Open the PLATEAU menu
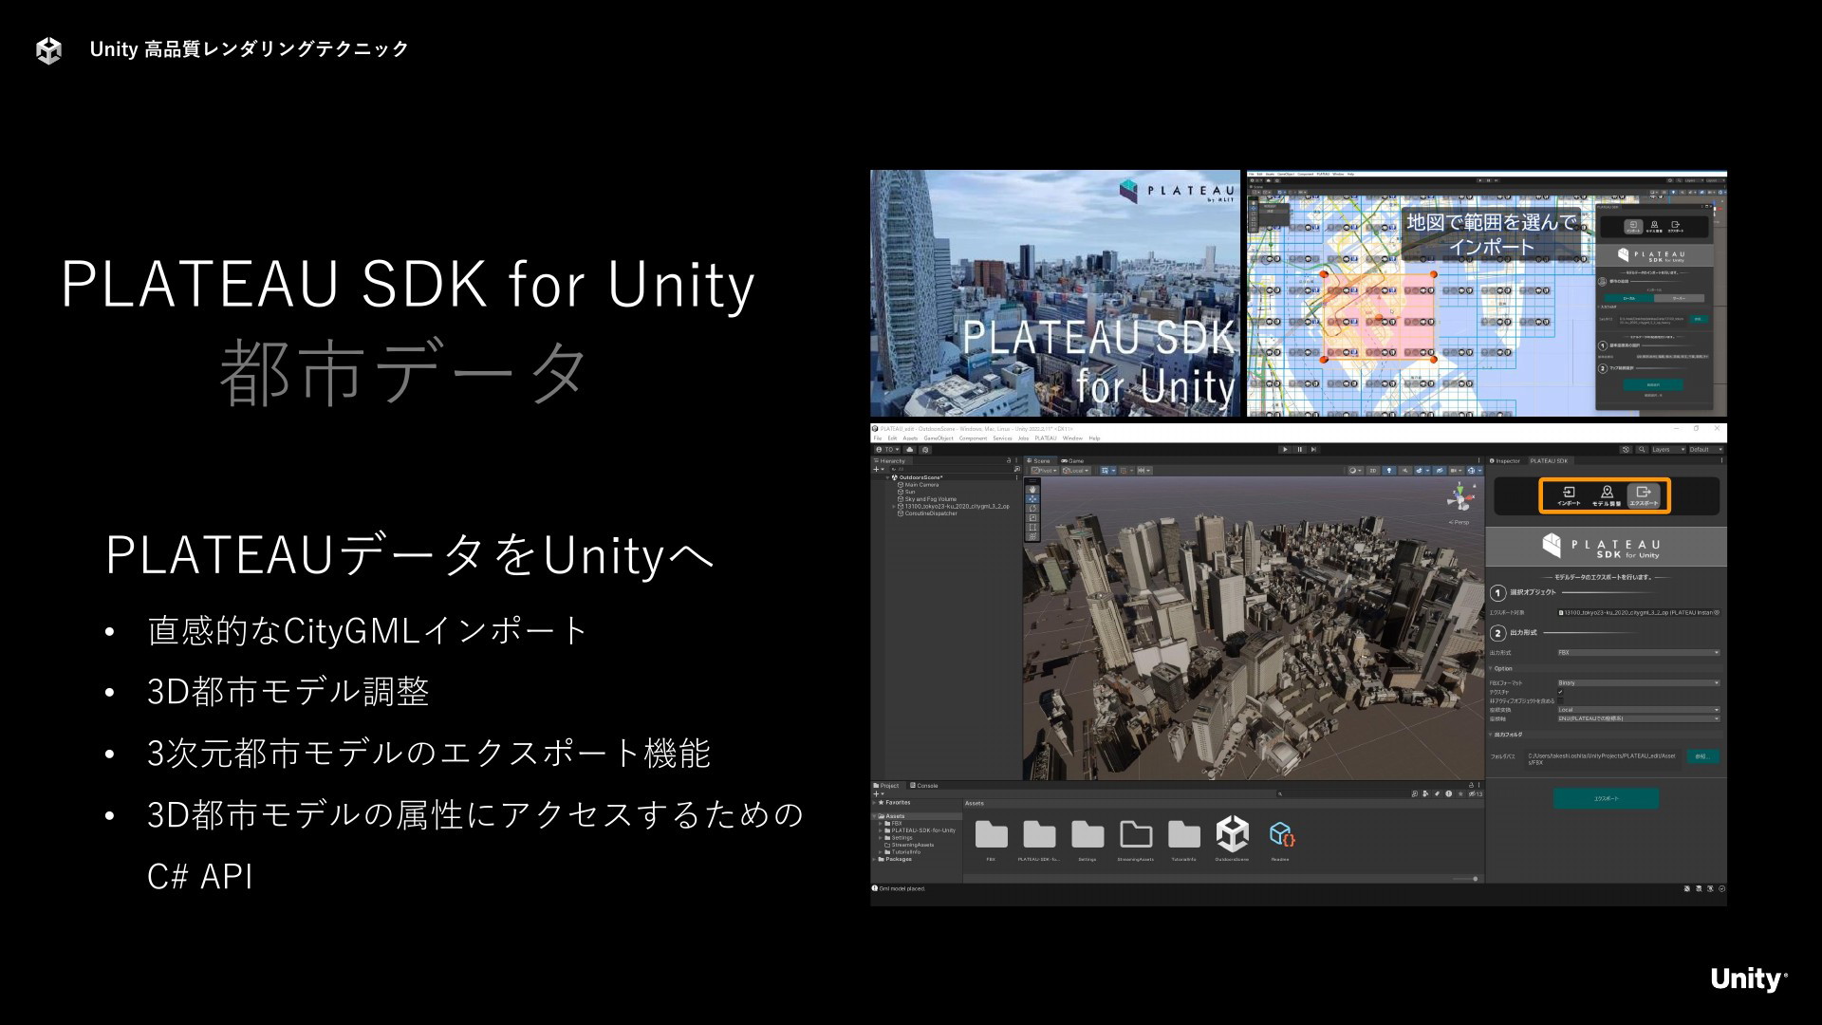The image size is (1822, 1025). pos(1046,438)
